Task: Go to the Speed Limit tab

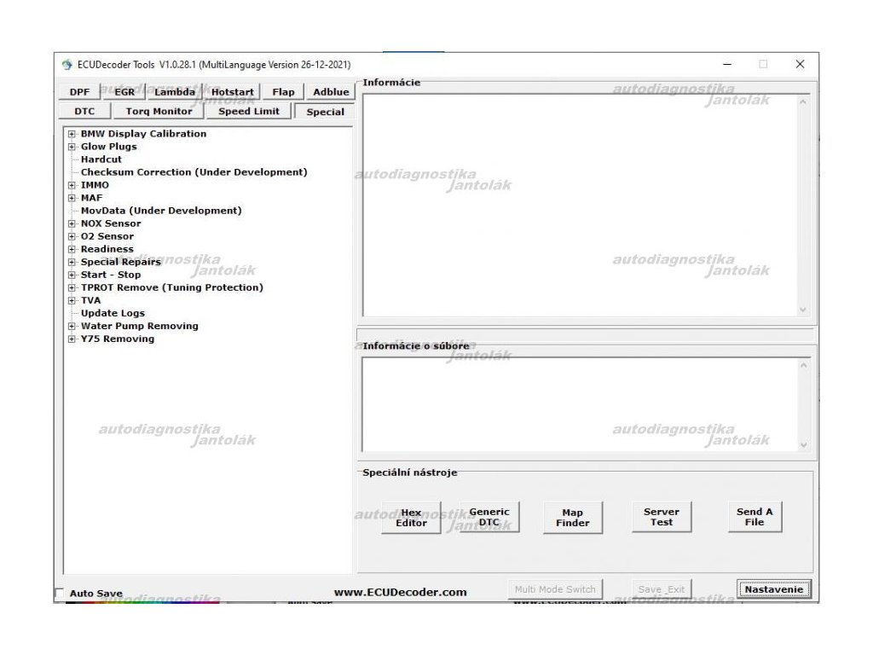Action: [x=248, y=111]
